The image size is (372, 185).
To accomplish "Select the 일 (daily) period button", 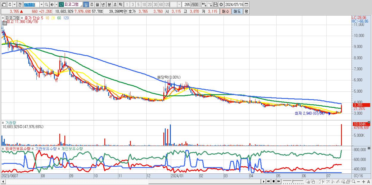I will pos(86,4).
